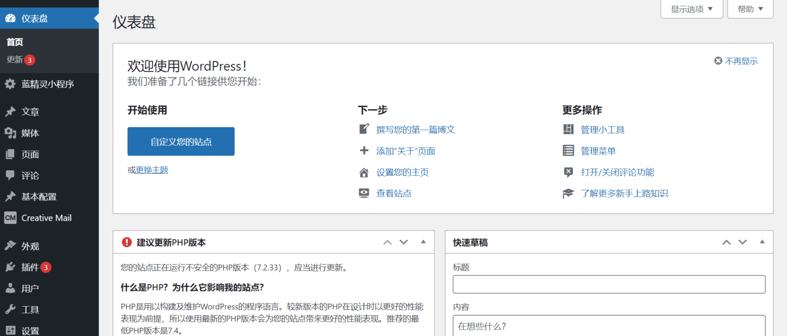Follow the 更换主题 link

[152, 170]
